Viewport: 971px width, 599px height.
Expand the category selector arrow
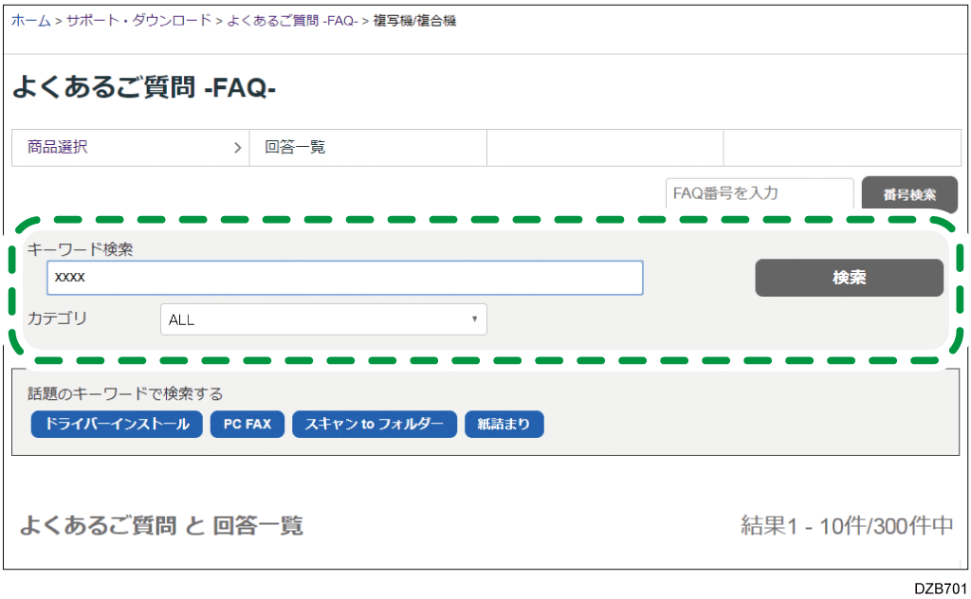[474, 319]
